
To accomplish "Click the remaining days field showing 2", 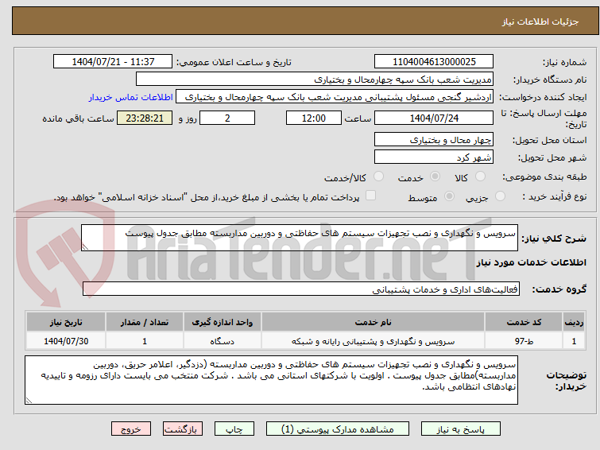I will pos(227,118).
